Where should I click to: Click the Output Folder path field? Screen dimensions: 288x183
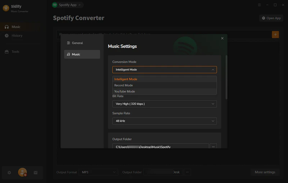coord(161,146)
